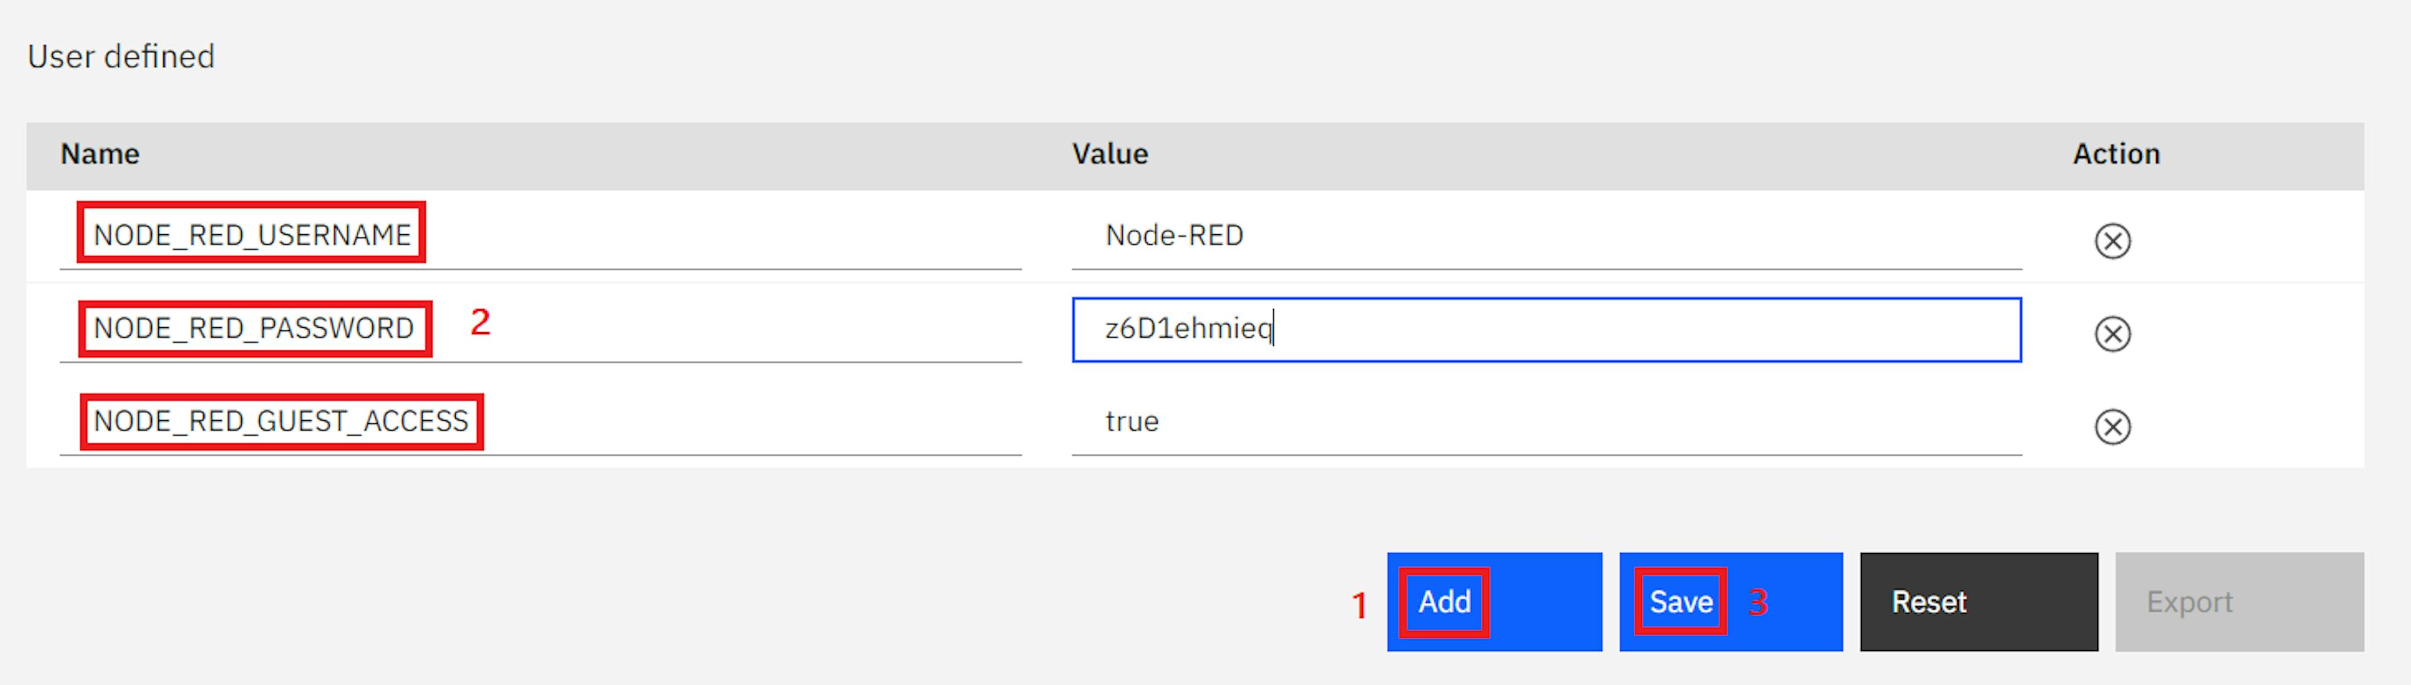Reset the environment variable changes
2411x685 pixels.
pos(1978,601)
